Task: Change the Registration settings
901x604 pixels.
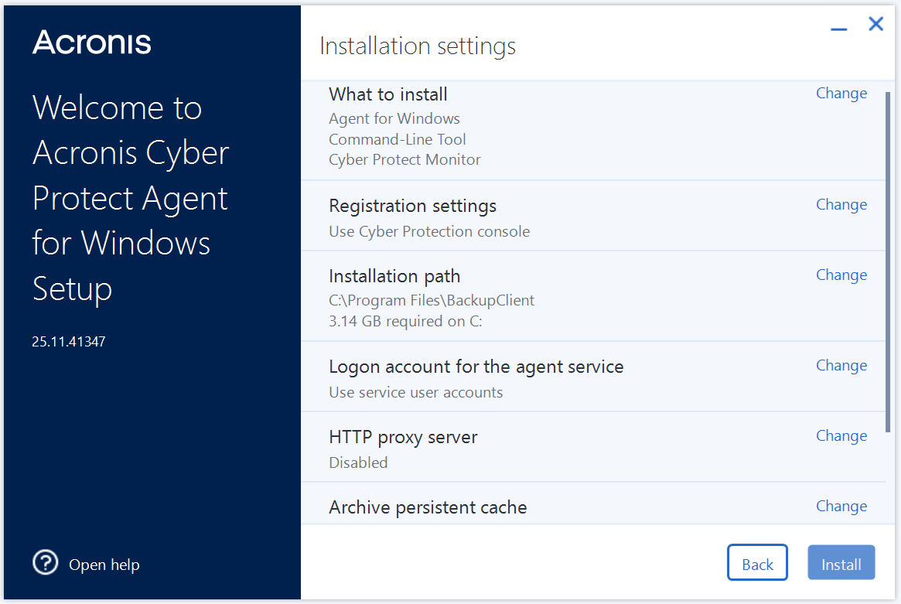Action: (841, 205)
